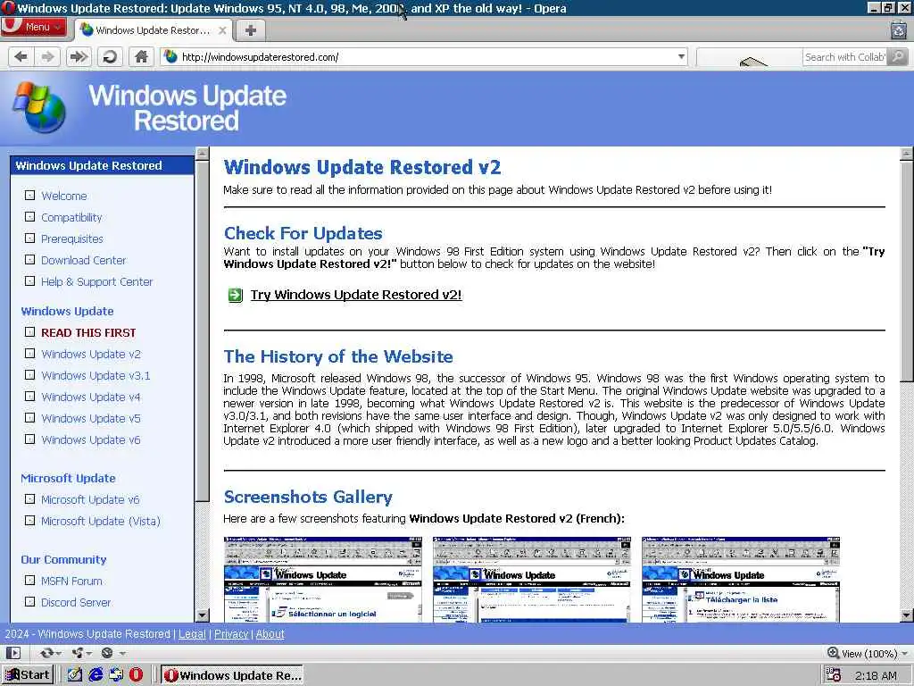Screen dimensions: 914x686
Task: Open the About footer link
Action: [270, 634]
